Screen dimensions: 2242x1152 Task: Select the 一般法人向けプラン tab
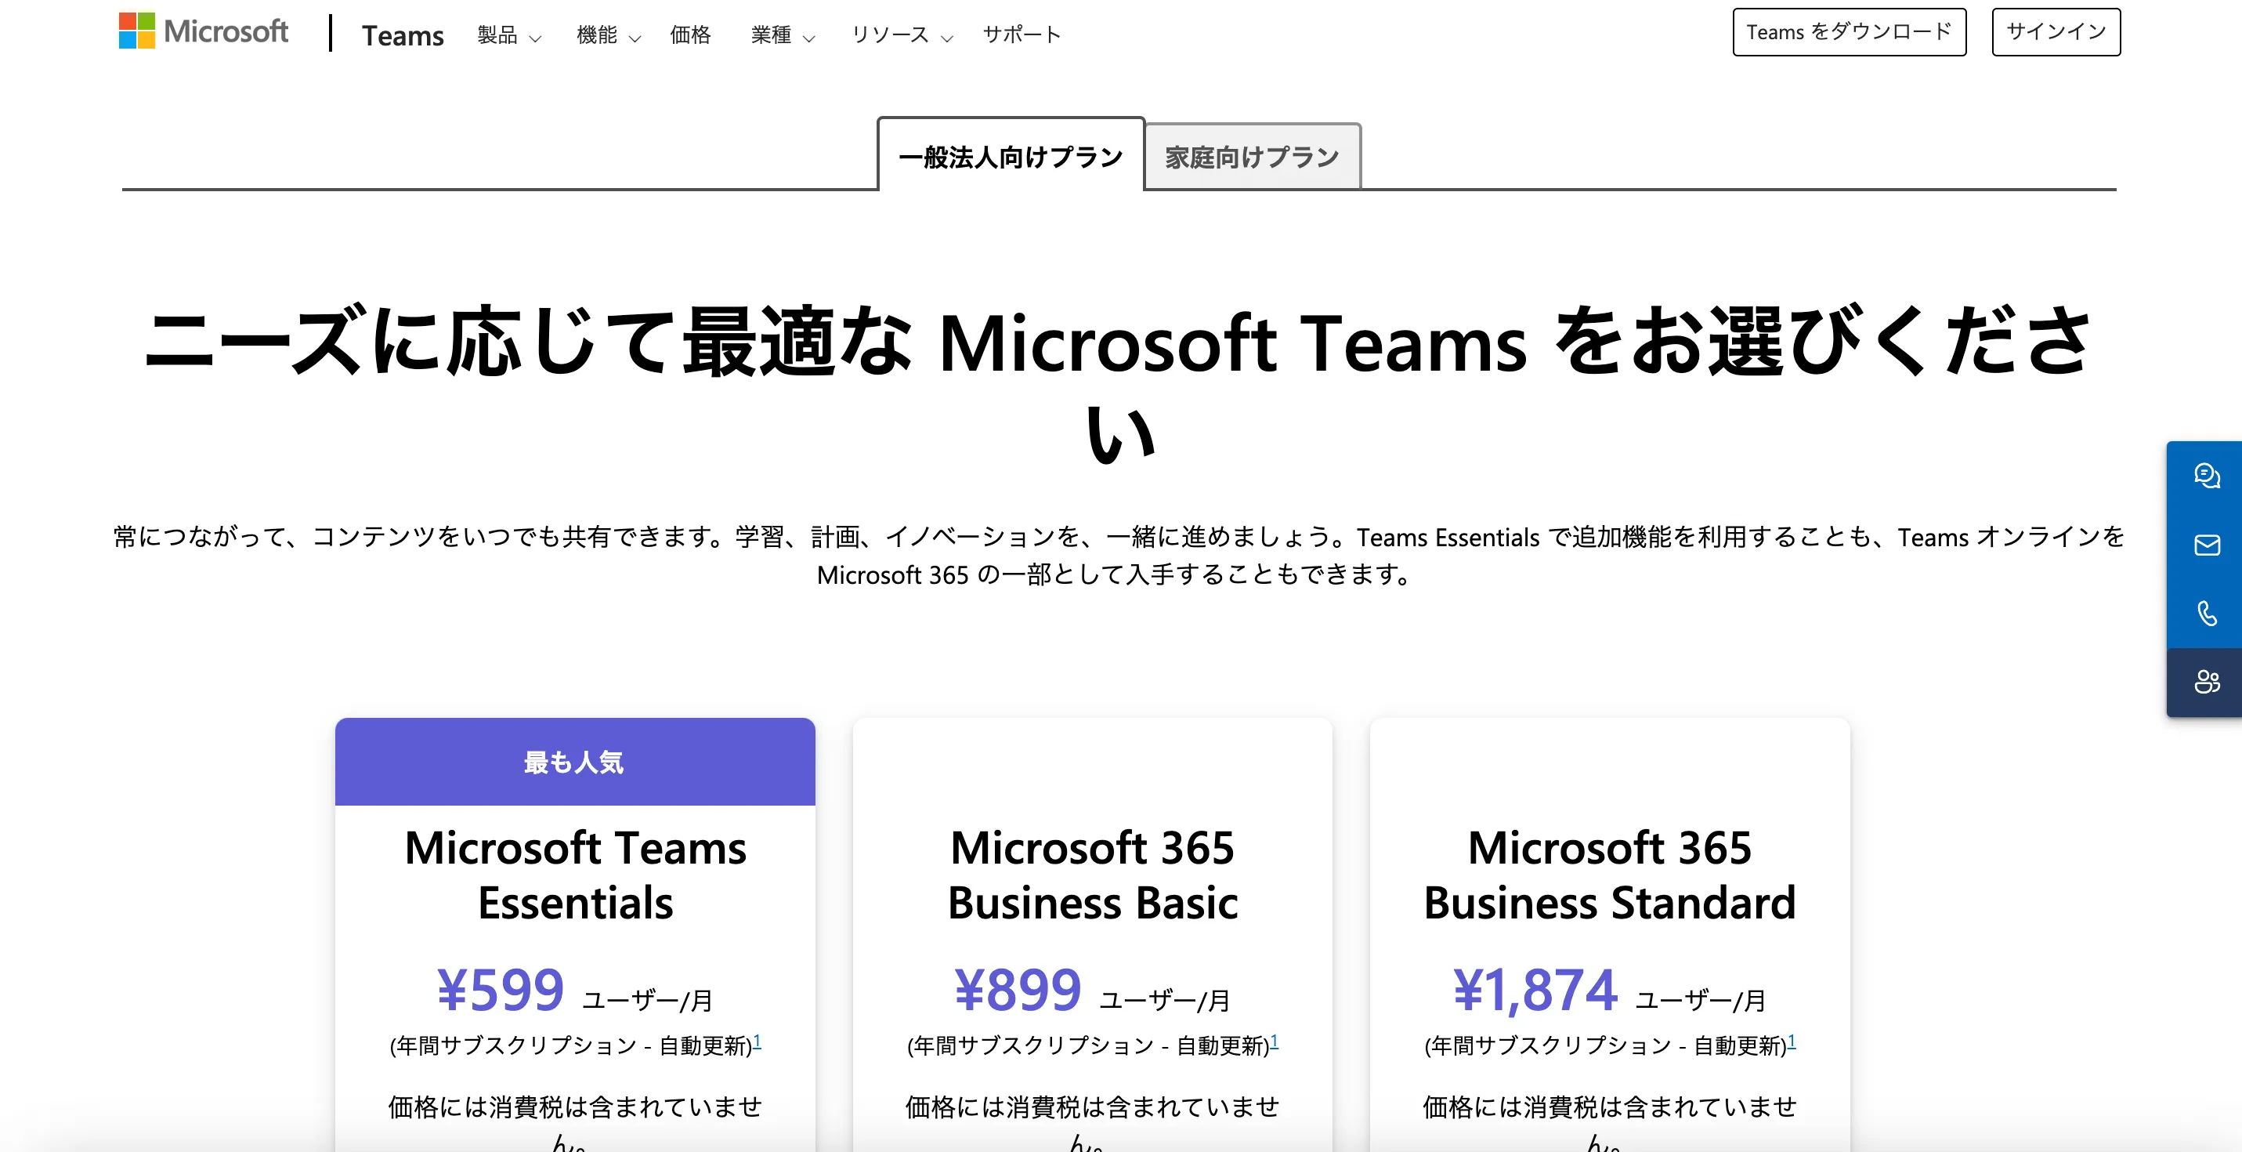point(1011,156)
